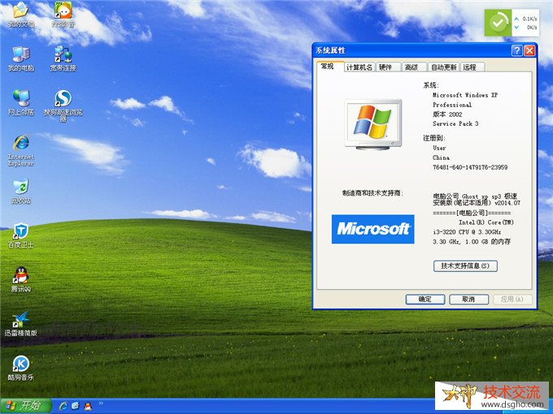553x414 pixels.
Task: Launch Internet Explorer from quick launch bar
Action: (63, 406)
